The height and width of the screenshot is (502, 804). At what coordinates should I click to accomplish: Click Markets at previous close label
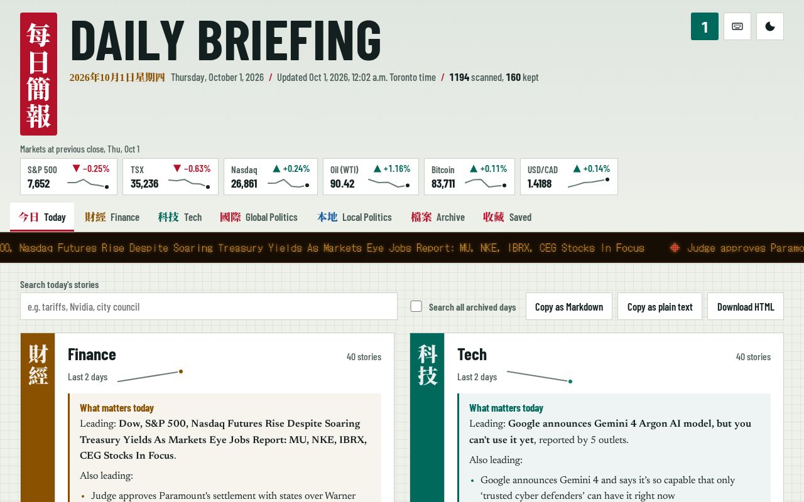pyautogui.click(x=80, y=149)
